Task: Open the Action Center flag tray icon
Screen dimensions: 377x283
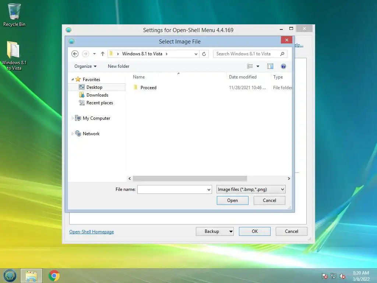Action: tap(325, 276)
